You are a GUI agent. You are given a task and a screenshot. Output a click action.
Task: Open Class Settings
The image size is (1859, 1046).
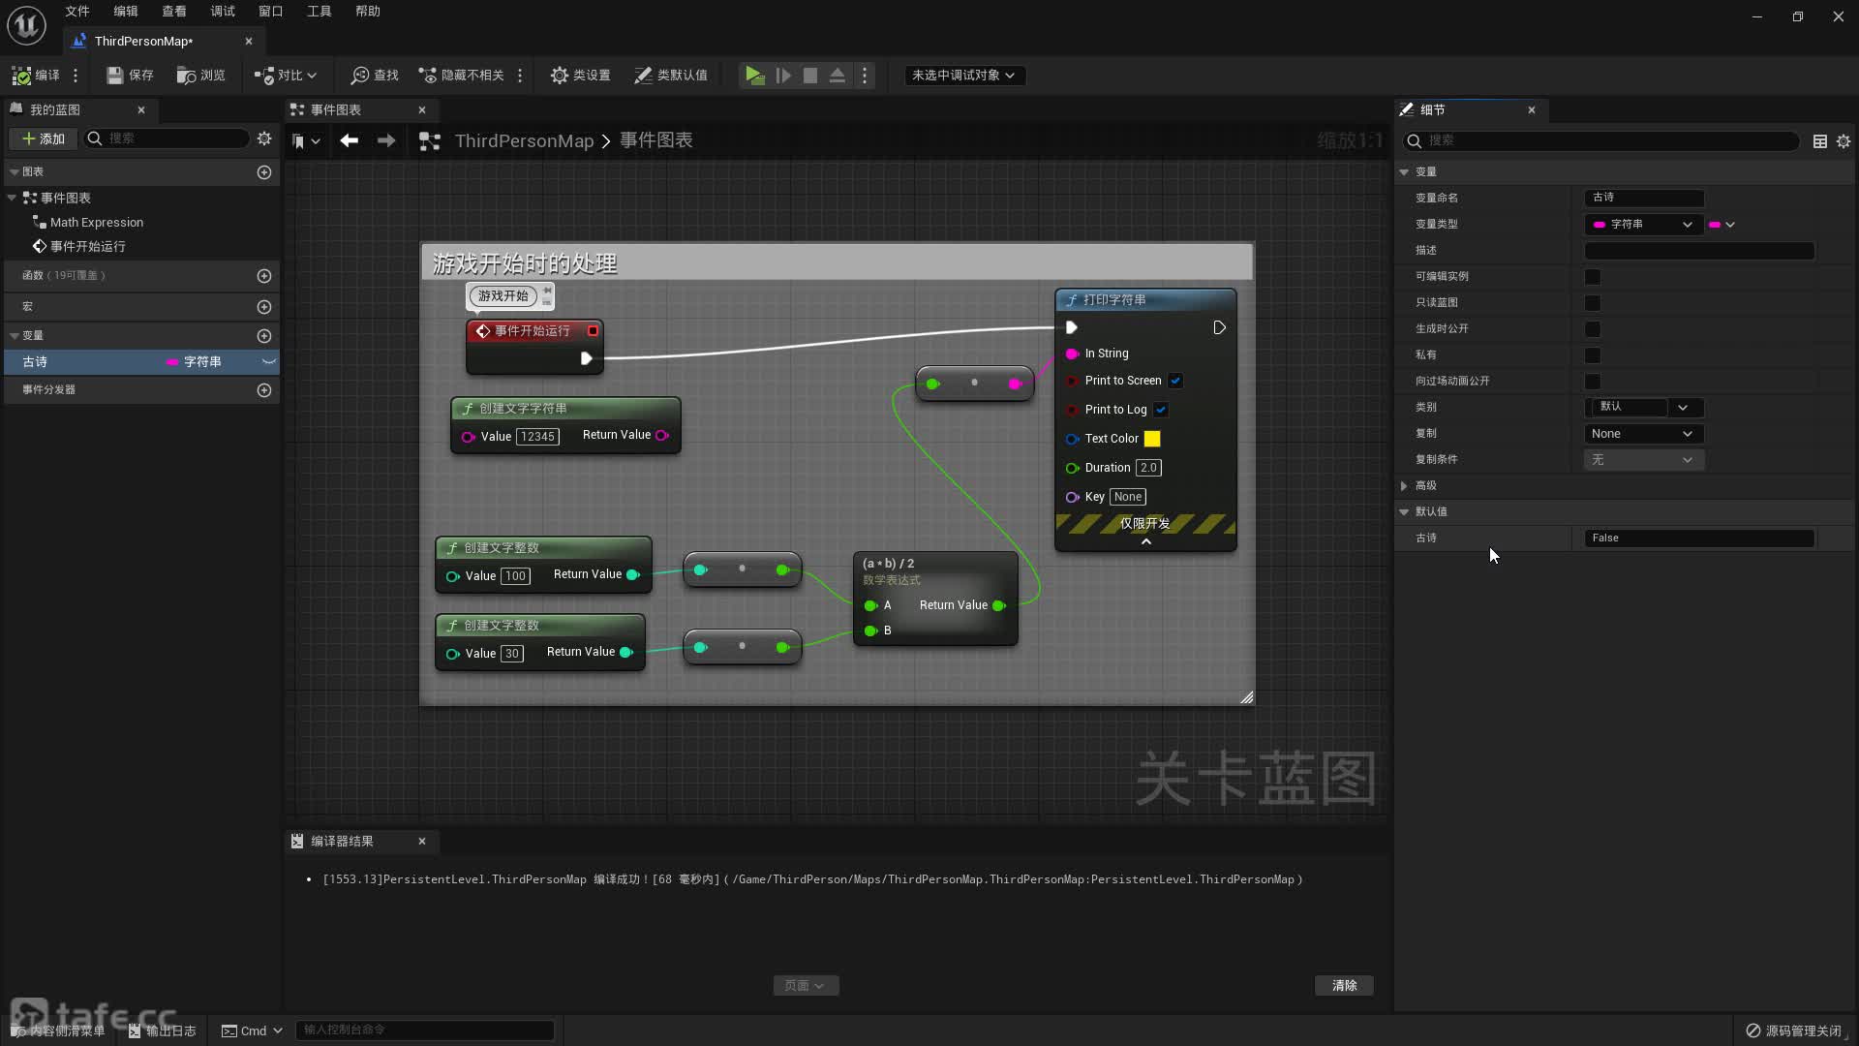[x=580, y=76]
